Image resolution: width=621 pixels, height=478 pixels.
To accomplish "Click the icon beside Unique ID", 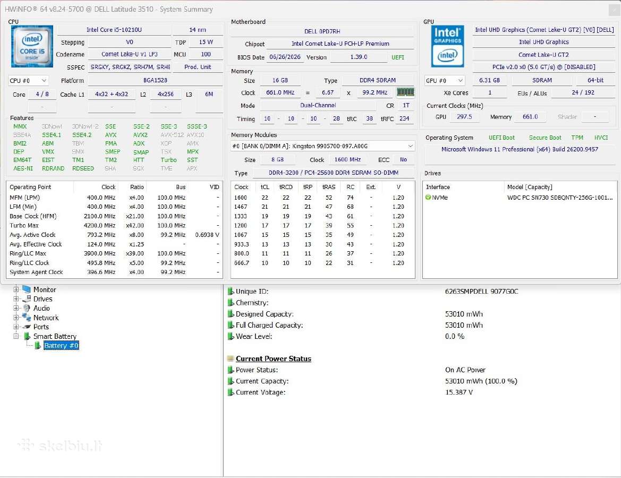I will tap(231, 292).
